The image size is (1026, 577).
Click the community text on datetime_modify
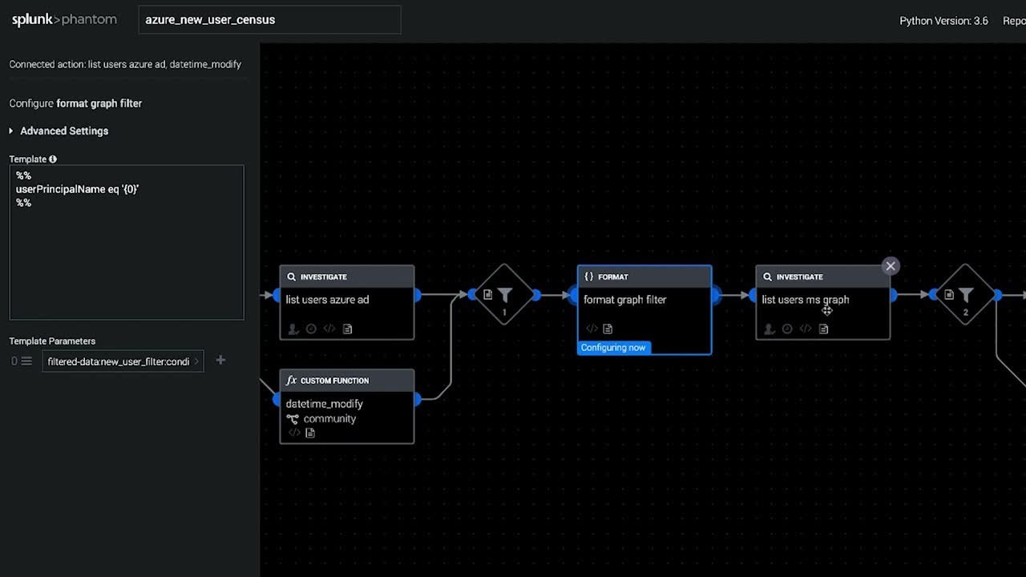(x=329, y=419)
